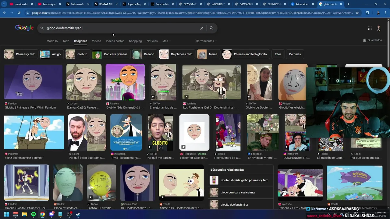Open TriviaTelesistema Instagram image
Screen dimensions: 390x219
pyautogui.click(x=126, y=132)
